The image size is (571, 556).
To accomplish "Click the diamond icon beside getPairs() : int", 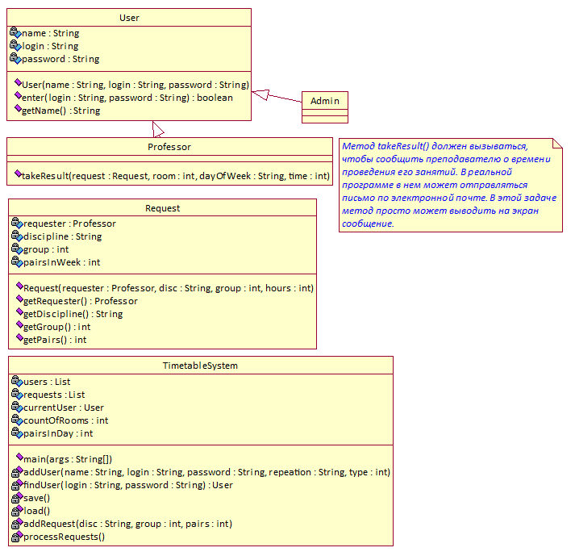I will pos(19,338).
